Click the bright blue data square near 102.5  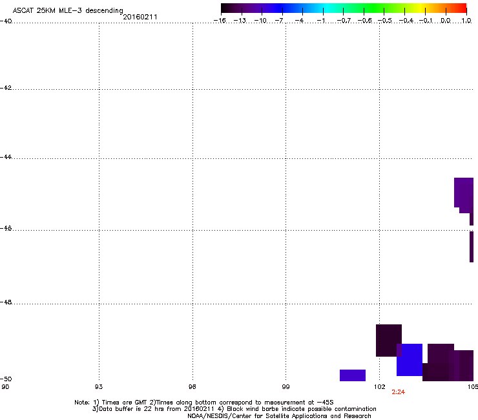coord(410,360)
